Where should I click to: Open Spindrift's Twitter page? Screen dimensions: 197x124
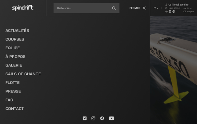[85, 118]
